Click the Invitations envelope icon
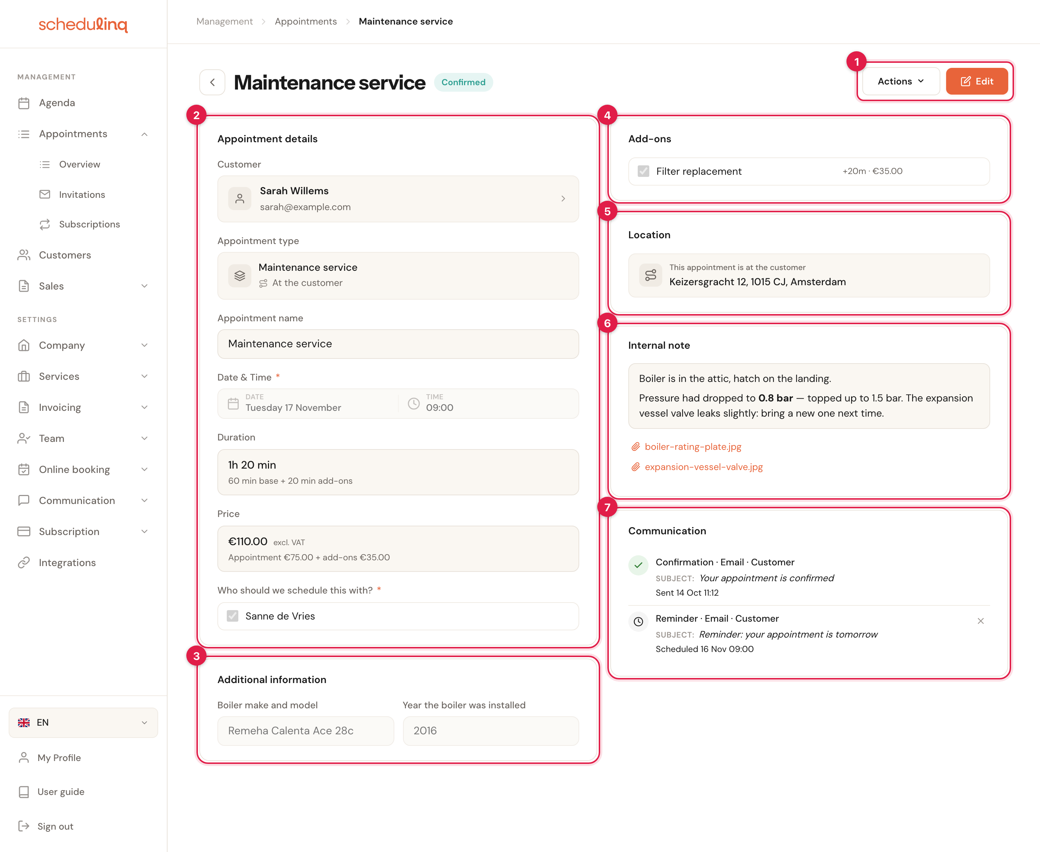The height and width of the screenshot is (852, 1040). (45, 194)
